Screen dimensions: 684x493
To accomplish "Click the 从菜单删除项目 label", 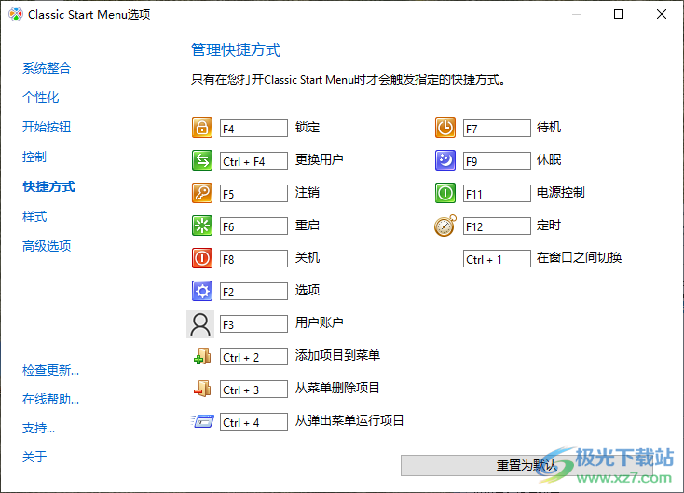I will 337,388.
